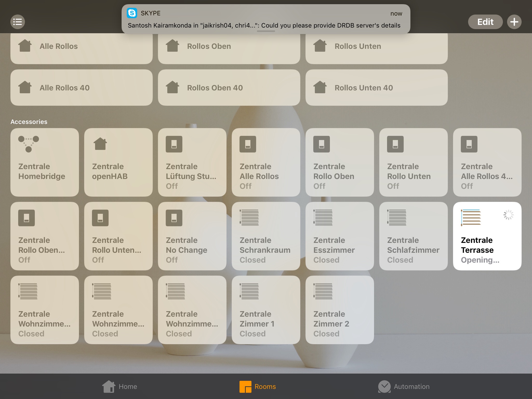Open Zentrale Zimmer 2 blind
Viewport: 532px width, 399px height.
[x=340, y=310]
